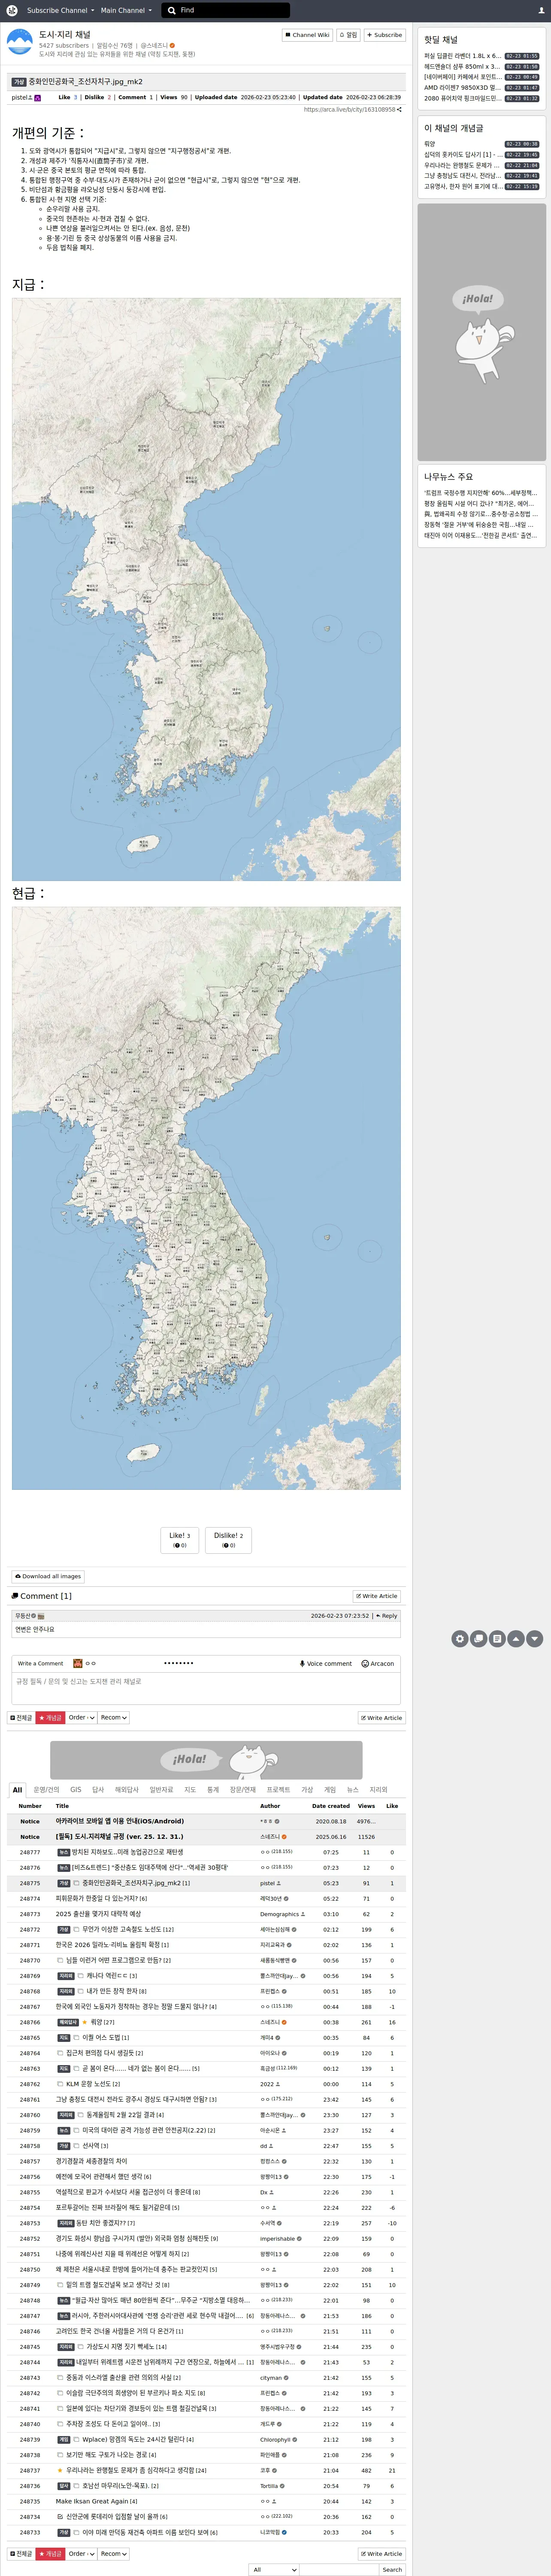Image resolution: width=551 pixels, height=2576 pixels.
Task: Click the Author column header
Action: 270,1806
